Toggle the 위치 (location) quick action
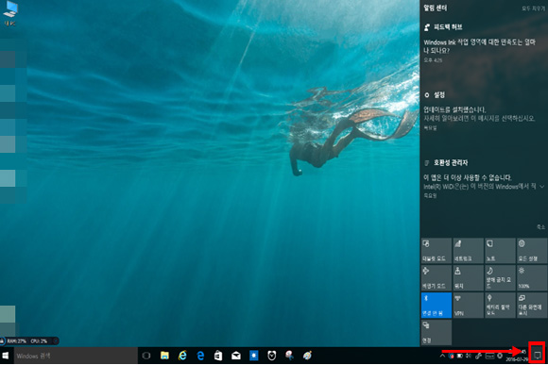This screenshot has height=365, width=548. [468, 278]
